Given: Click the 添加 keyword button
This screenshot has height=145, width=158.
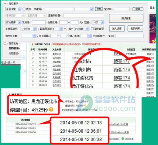Looking at the screenshot, I should (x=99, y=9).
